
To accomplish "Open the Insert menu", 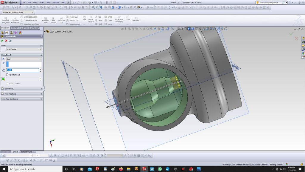I will point(41,2).
